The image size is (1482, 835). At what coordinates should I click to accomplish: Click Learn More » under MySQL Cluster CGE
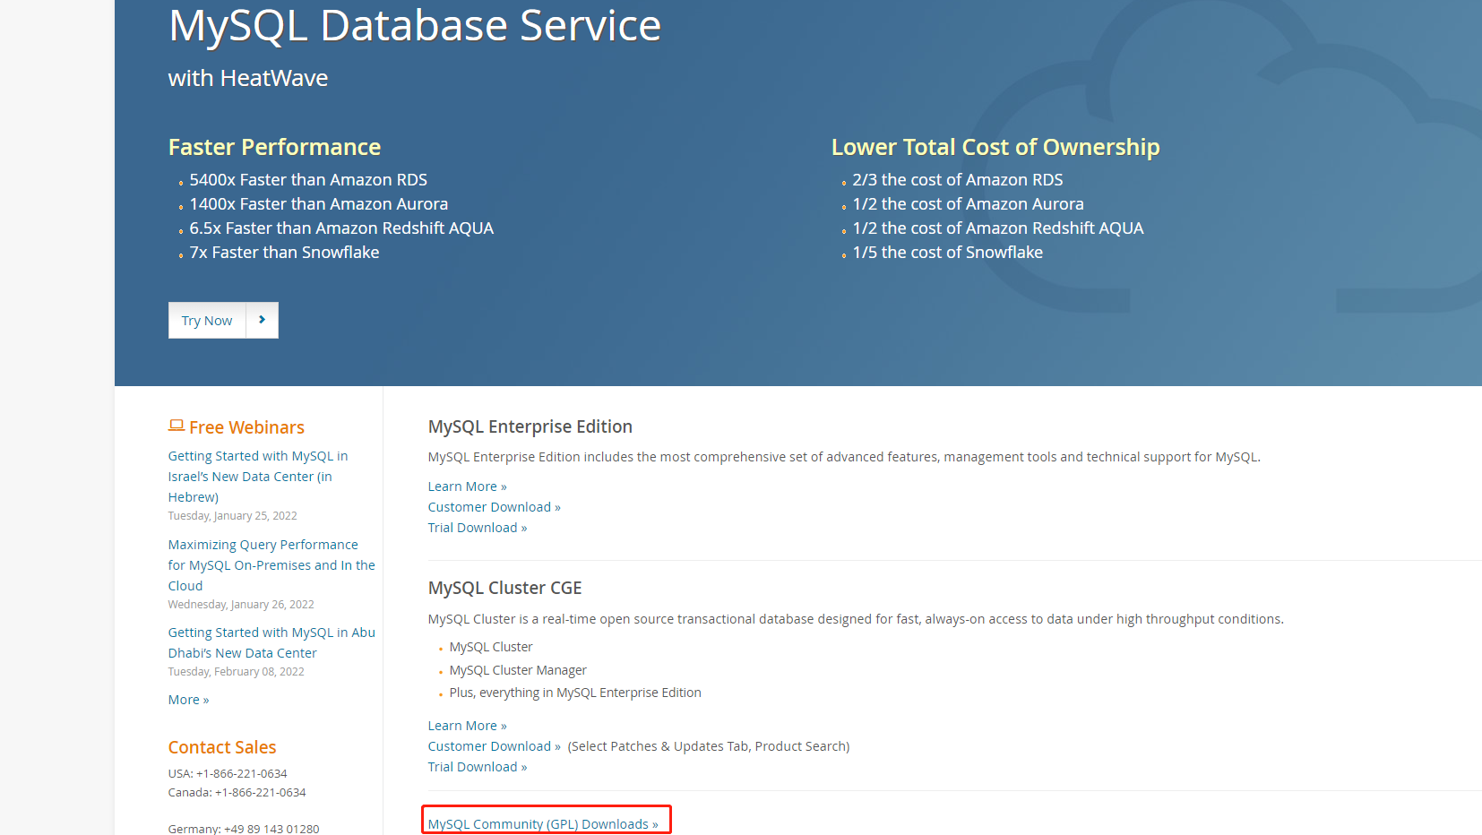(x=467, y=726)
